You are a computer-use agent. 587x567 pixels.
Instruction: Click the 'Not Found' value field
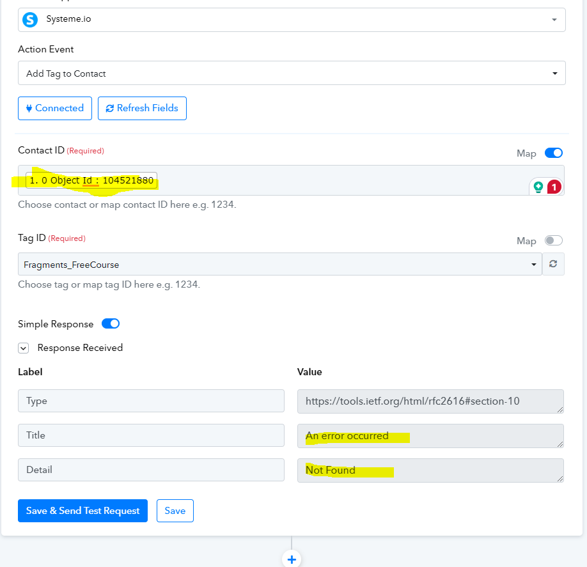[x=430, y=470]
